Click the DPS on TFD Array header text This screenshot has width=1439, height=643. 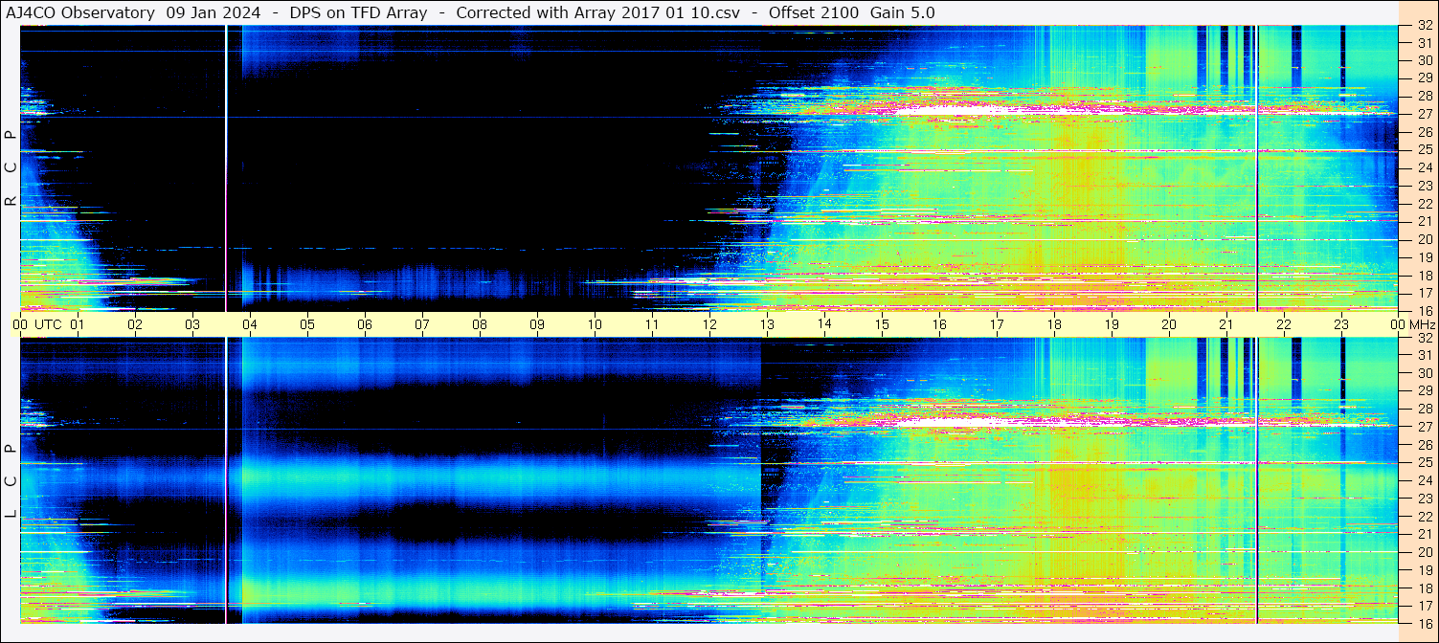point(358,12)
